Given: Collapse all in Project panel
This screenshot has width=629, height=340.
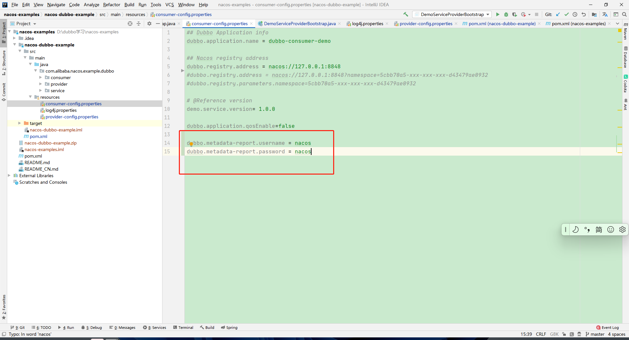Looking at the screenshot, I should 139,24.
